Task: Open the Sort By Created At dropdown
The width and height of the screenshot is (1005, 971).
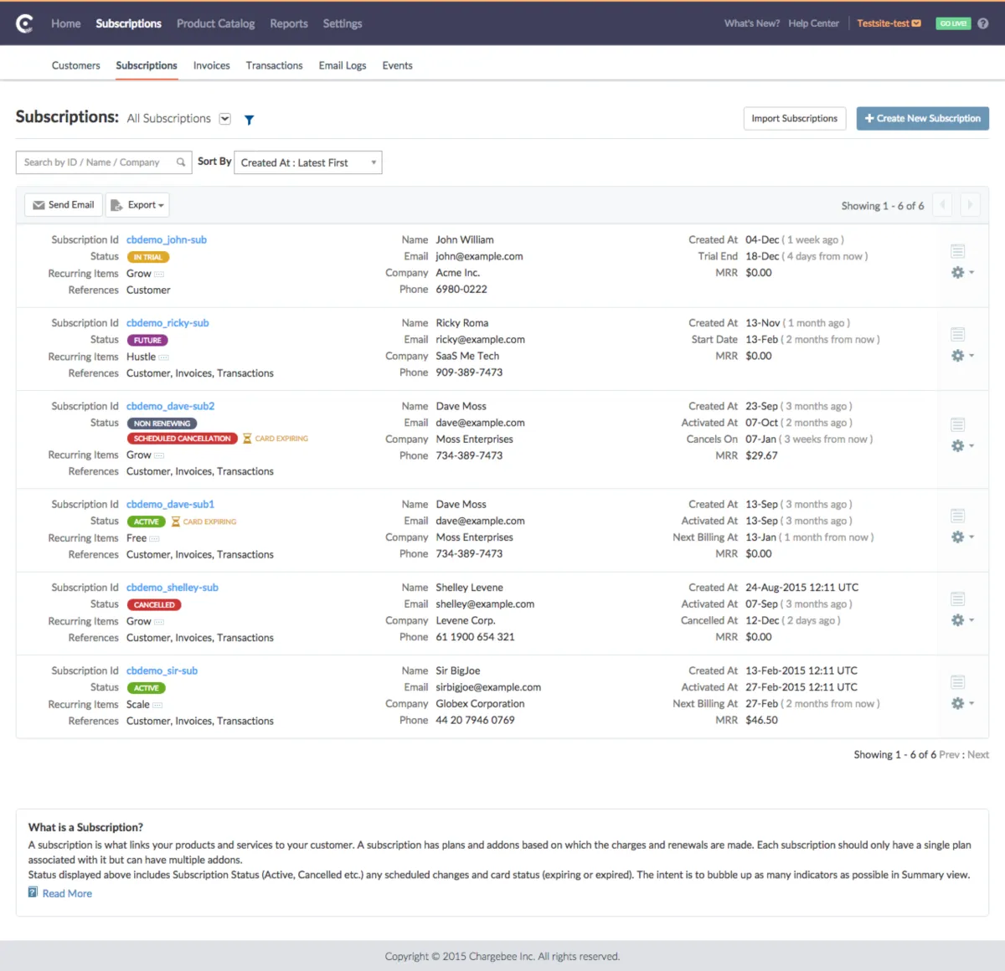Action: click(307, 162)
